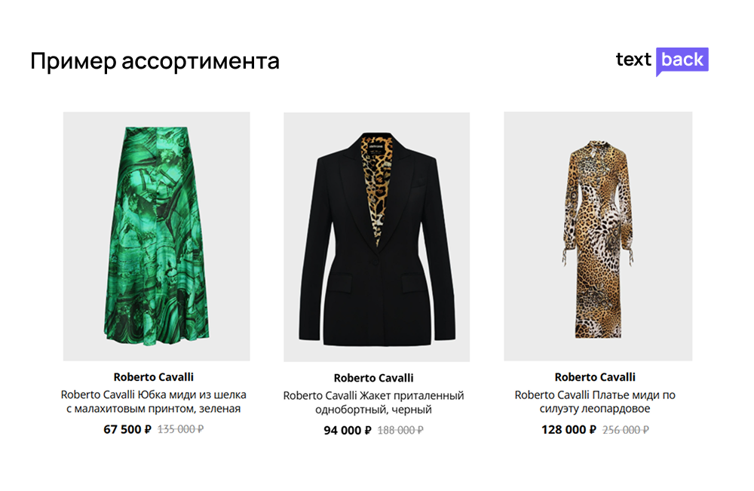Open the green malachite skirt image

(156, 236)
